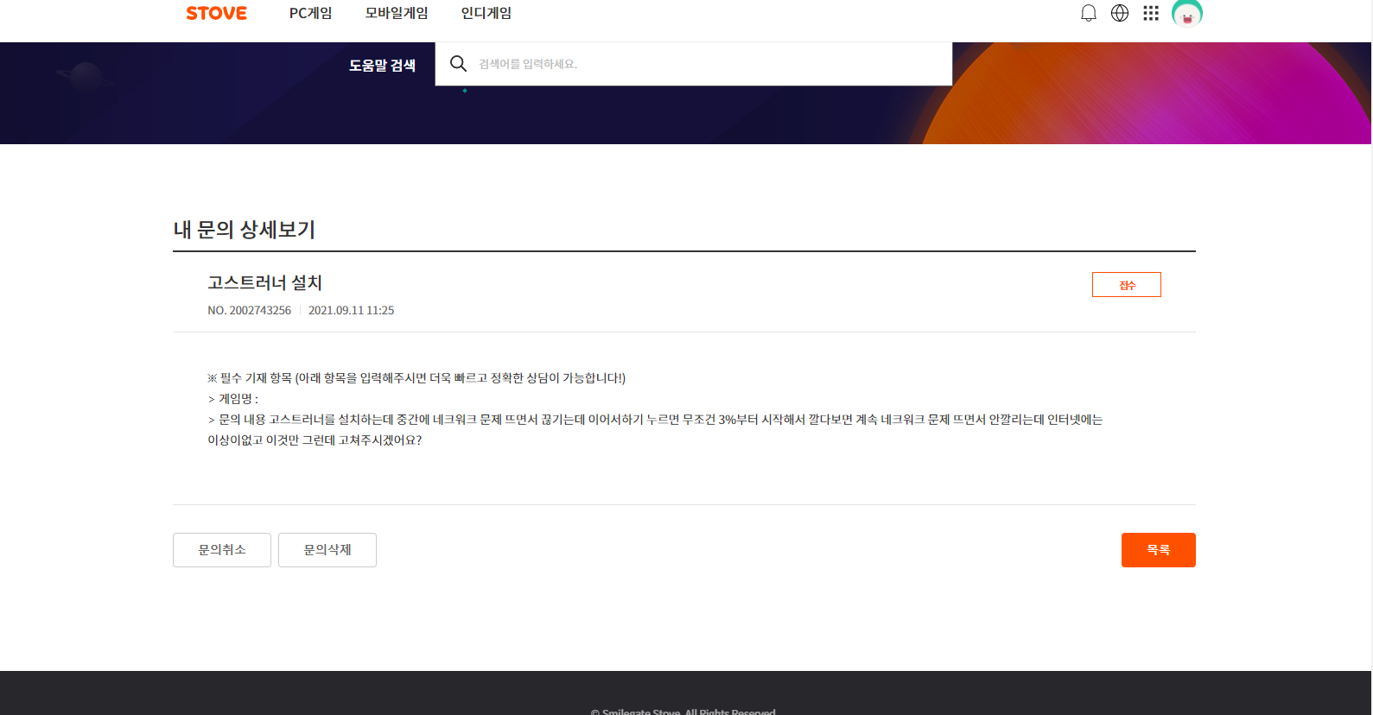Click the 게임명 line in the inquiry
The width and height of the screenshot is (1373, 715).
(x=233, y=399)
